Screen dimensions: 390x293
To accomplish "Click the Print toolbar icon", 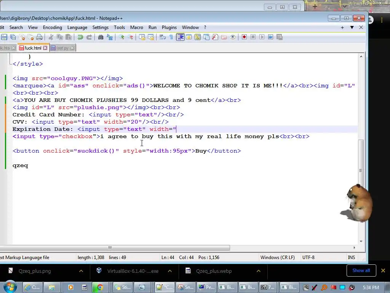I will 39,37.
